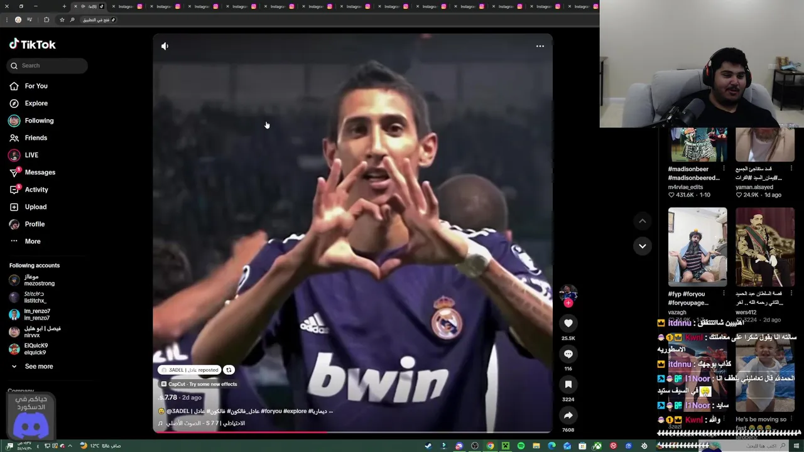
Task: Go to the next video with down chevron
Action: pyautogui.click(x=642, y=246)
